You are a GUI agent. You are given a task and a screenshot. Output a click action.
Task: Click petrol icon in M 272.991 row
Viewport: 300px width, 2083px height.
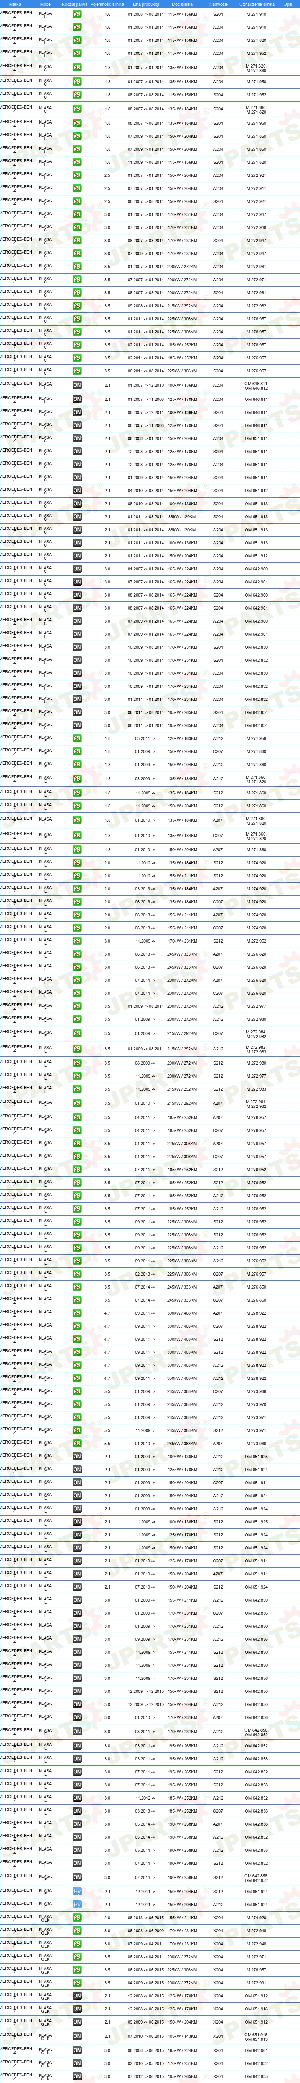pyautogui.click(x=77, y=1983)
